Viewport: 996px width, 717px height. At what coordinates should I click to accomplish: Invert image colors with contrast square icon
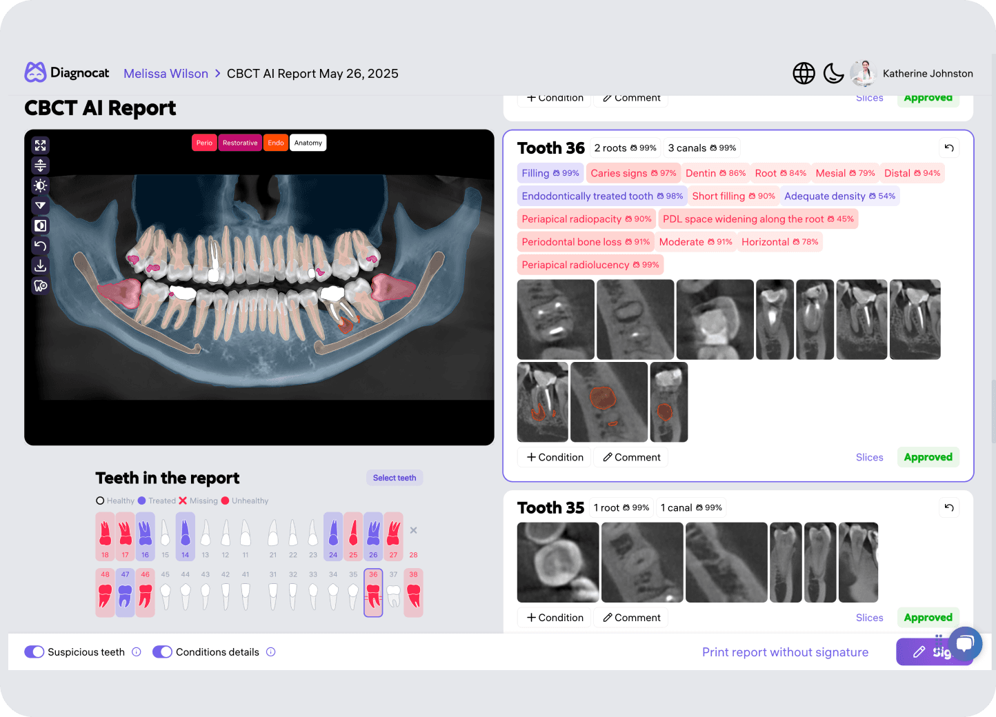pyautogui.click(x=41, y=225)
